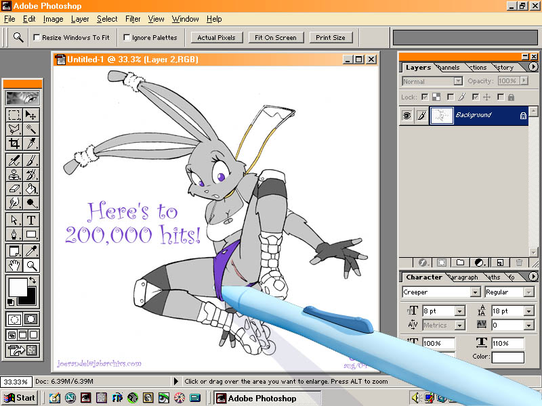
Task: Delete layer with trash icon
Action: tap(519, 263)
